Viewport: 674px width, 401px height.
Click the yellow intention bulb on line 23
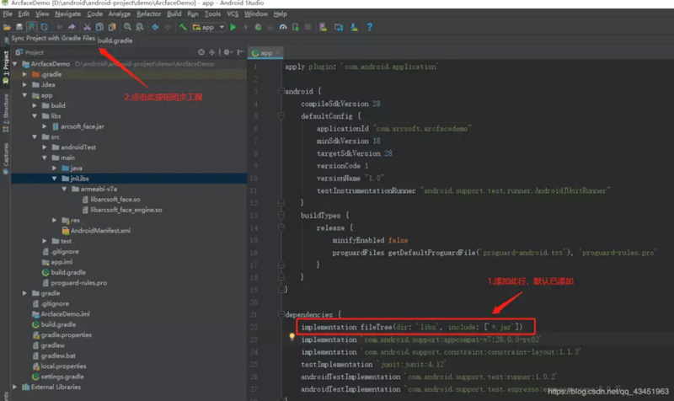(x=292, y=337)
